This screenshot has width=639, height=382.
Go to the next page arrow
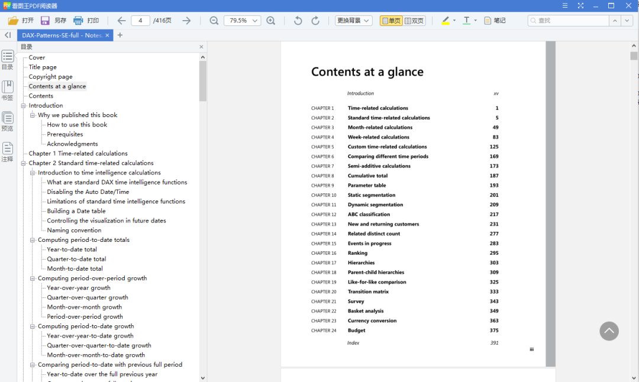(186, 21)
